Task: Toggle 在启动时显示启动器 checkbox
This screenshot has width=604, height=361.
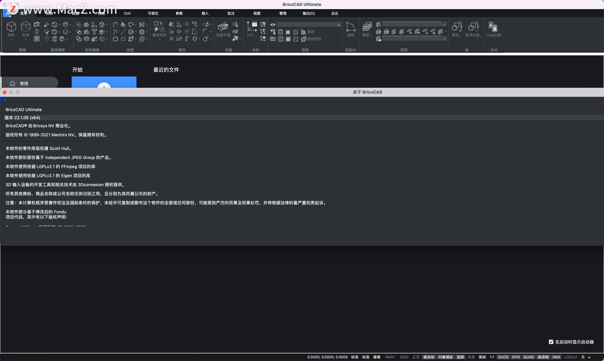Action: click(x=551, y=342)
